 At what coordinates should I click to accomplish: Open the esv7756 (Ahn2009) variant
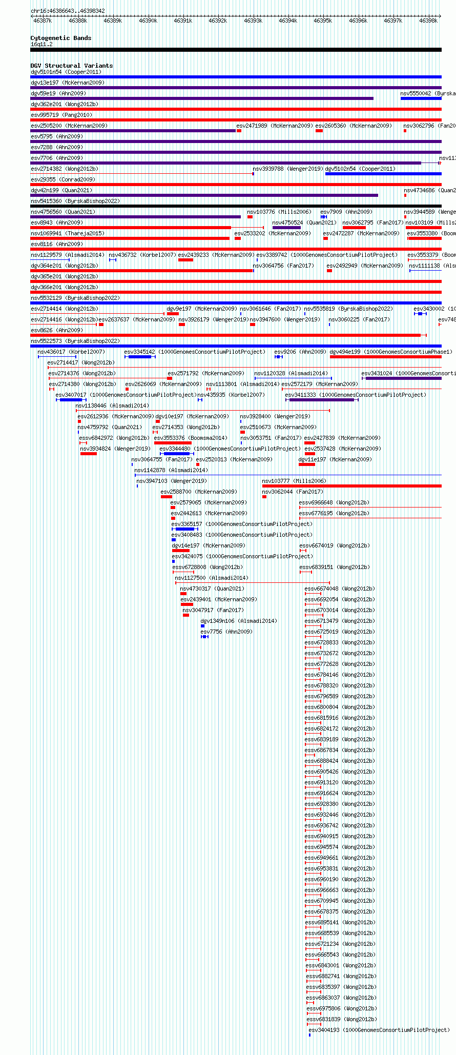click(204, 637)
